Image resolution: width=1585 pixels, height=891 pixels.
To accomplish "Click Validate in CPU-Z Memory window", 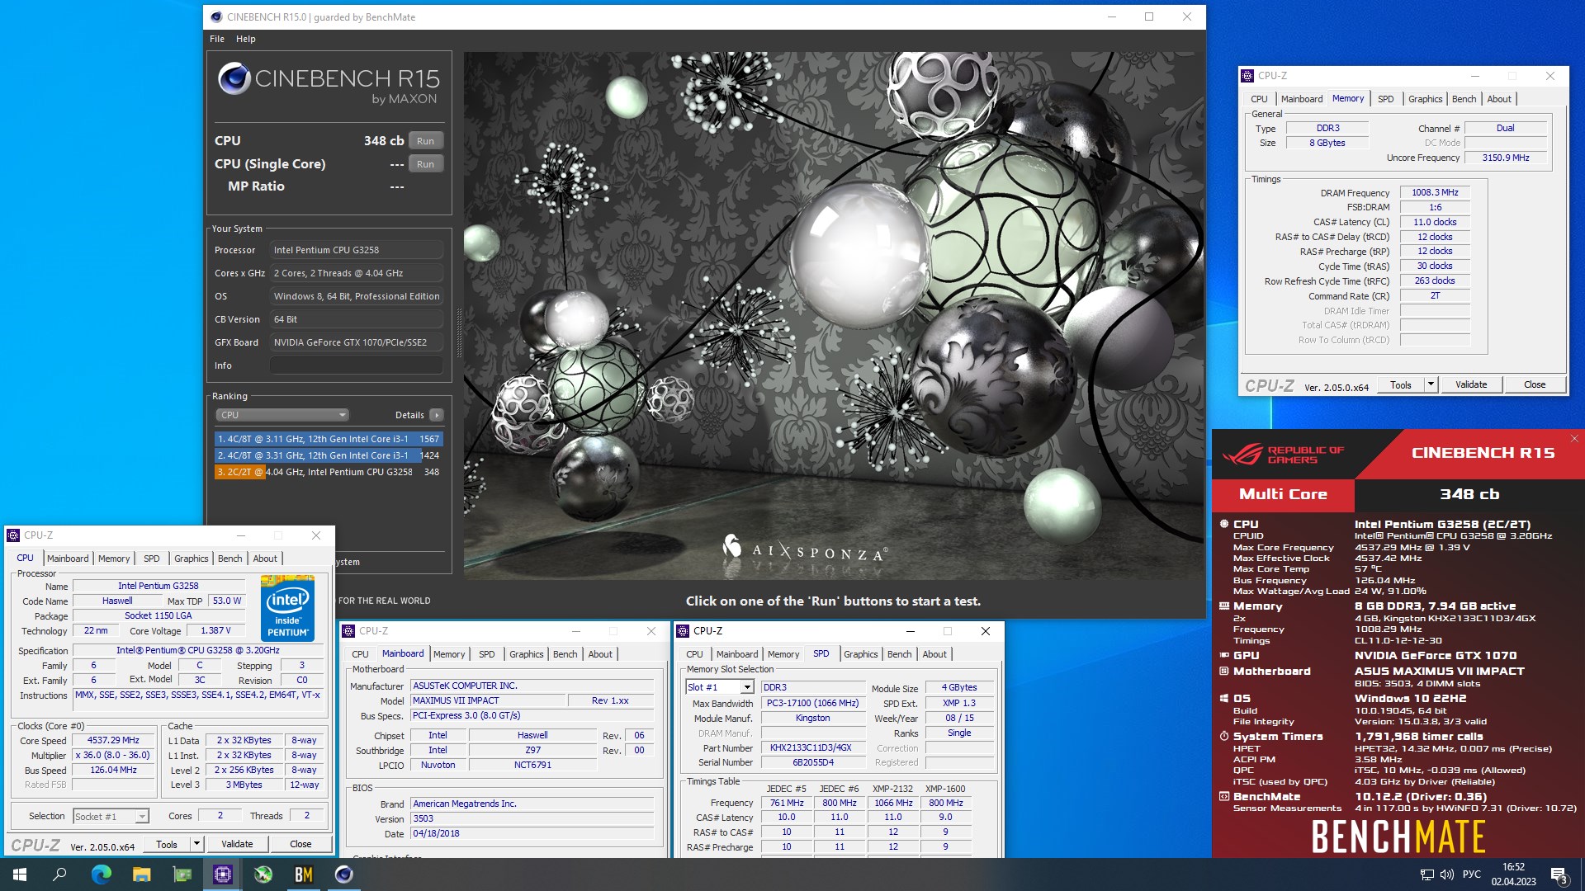I will pos(1471,384).
